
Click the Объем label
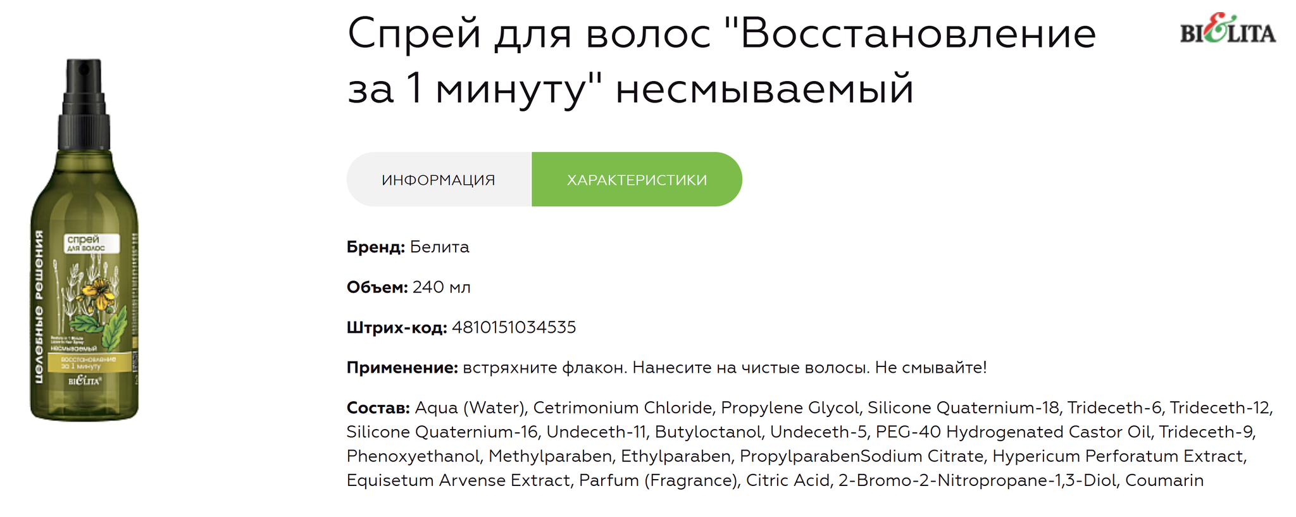[x=377, y=287]
